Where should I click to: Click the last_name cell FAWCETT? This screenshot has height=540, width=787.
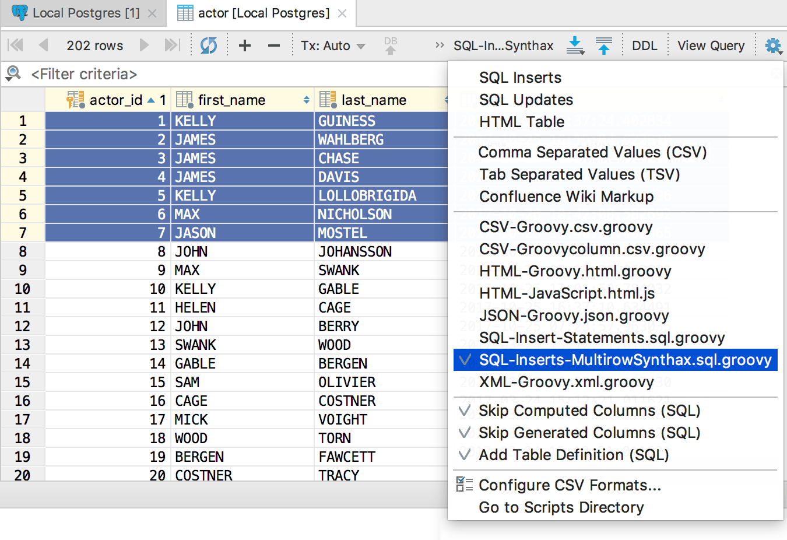(381, 457)
